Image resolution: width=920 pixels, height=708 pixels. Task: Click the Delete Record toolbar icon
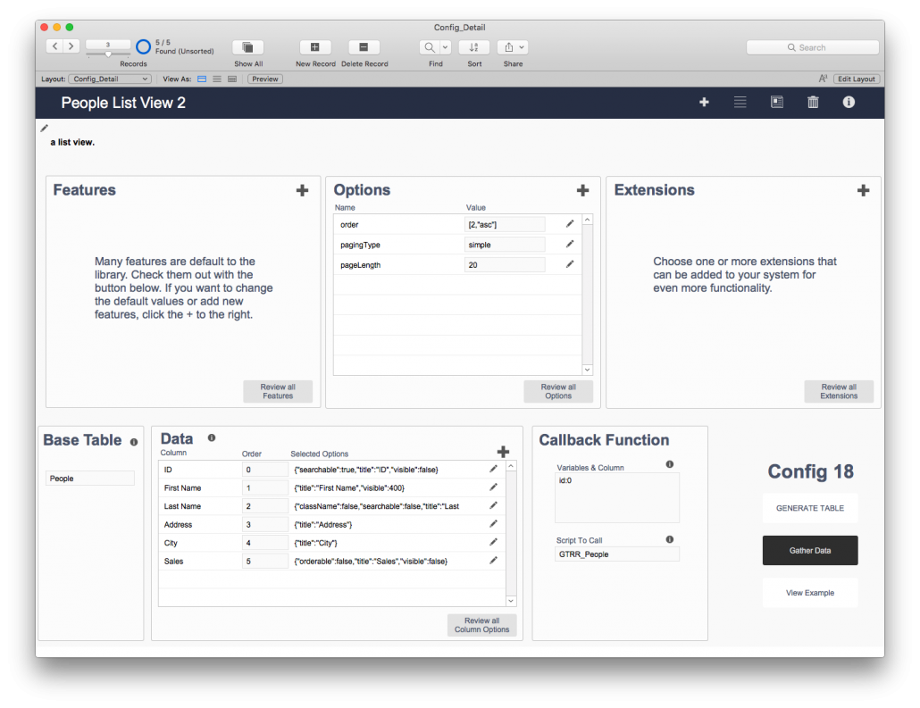[364, 46]
